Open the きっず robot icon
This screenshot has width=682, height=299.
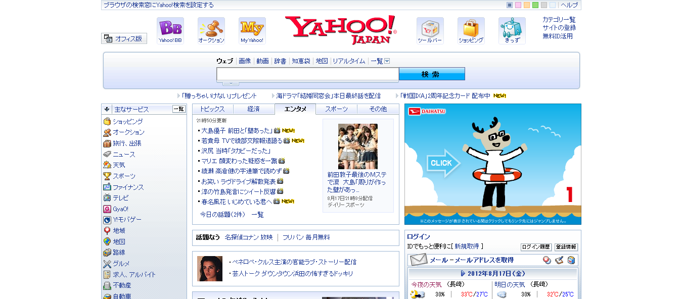512,31
